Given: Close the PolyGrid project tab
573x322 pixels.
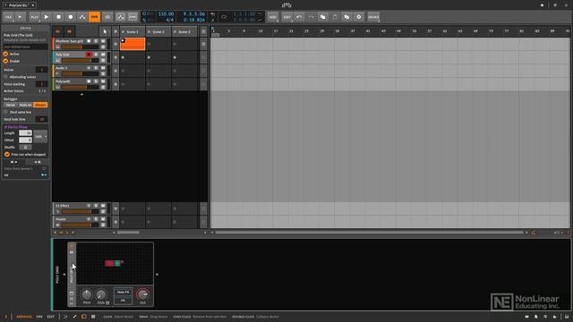Looking at the screenshot, I should pos(33,5).
